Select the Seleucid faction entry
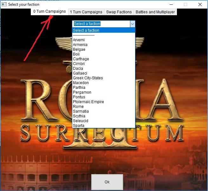The image size is (208, 191). (104, 121)
